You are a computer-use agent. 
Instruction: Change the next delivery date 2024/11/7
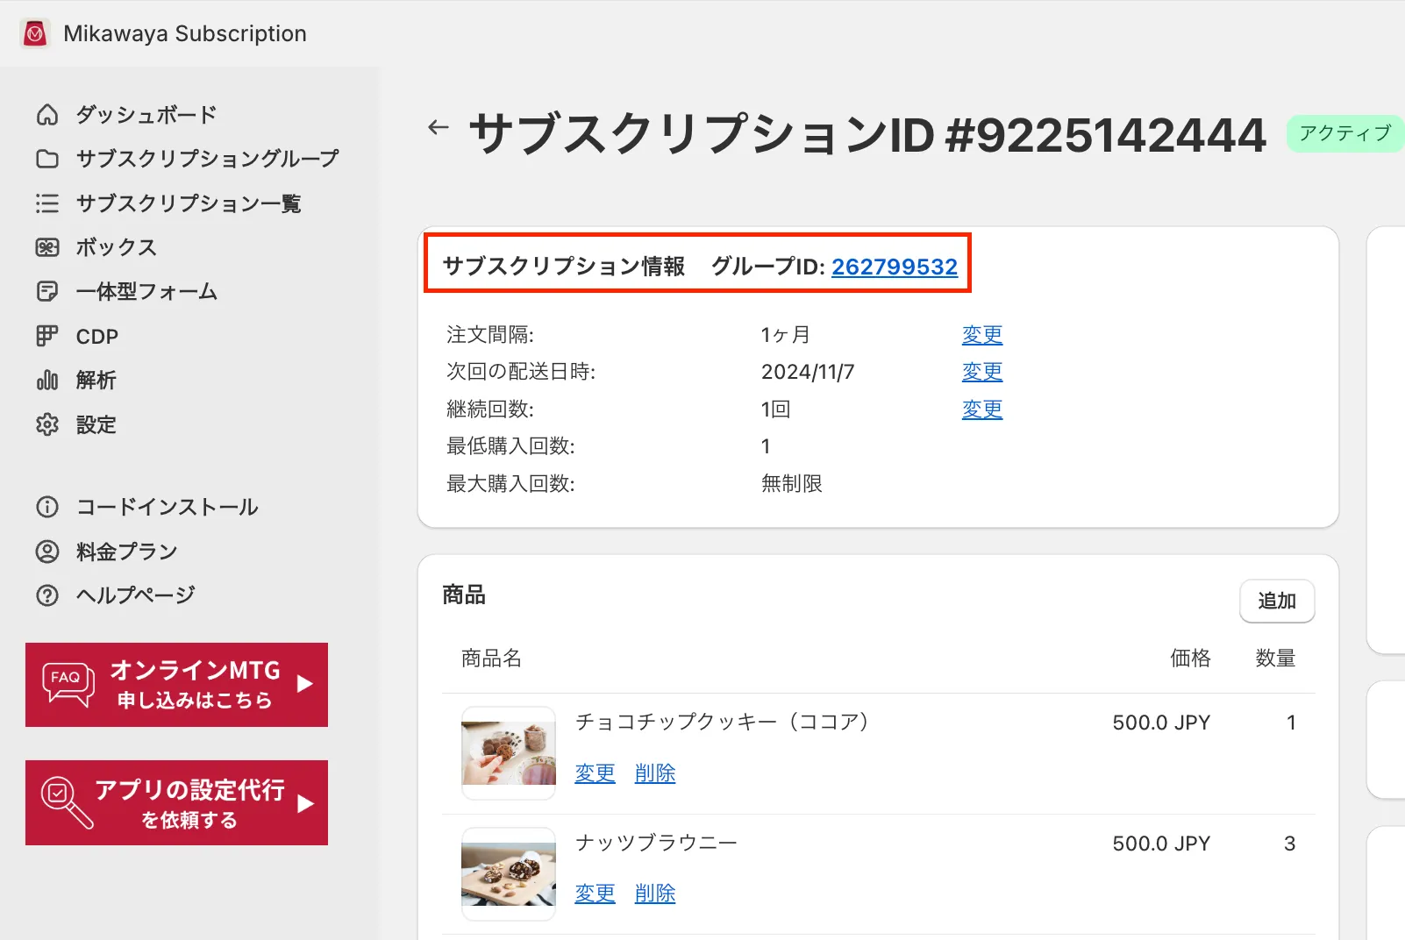[981, 372]
